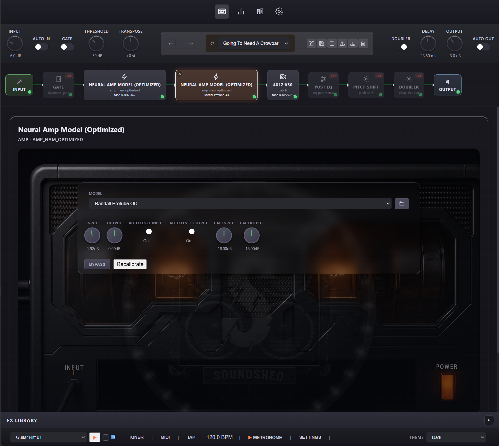
Task: Enable the AUTO IN toggle
Action: pos(41,47)
